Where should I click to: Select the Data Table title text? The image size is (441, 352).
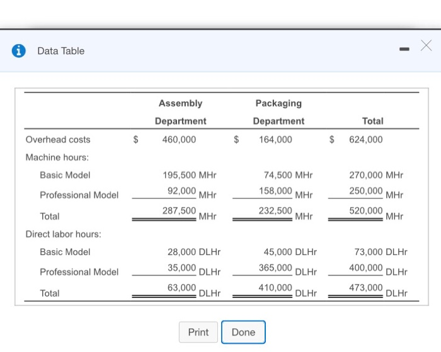click(x=60, y=51)
